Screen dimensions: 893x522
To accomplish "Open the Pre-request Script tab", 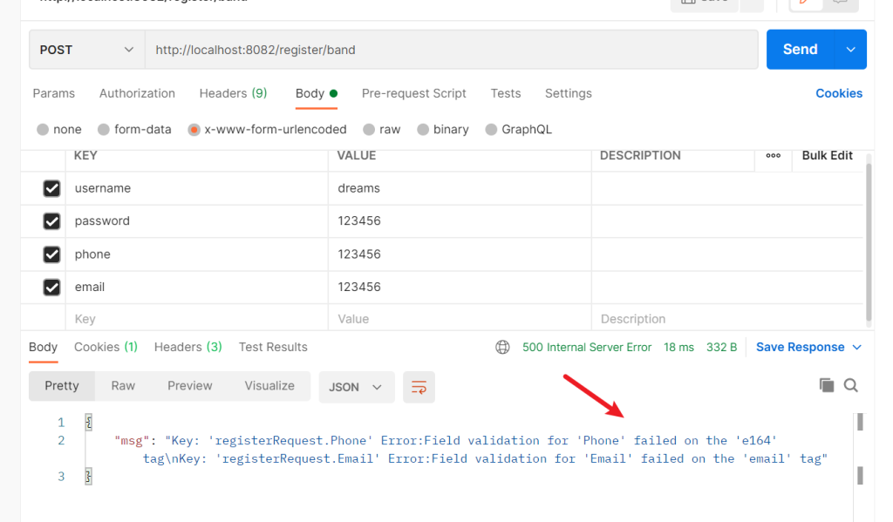I will [413, 93].
